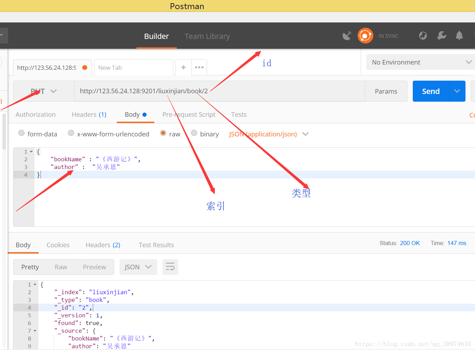Toggle line wrap icon in response
The width and height of the screenshot is (475, 351).
[x=170, y=267]
